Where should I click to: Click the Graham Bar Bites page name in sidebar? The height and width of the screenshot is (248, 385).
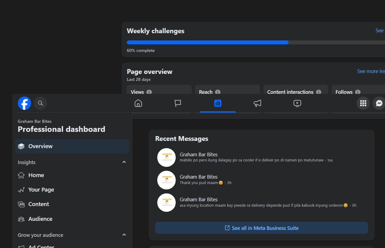pyautogui.click(x=34, y=121)
